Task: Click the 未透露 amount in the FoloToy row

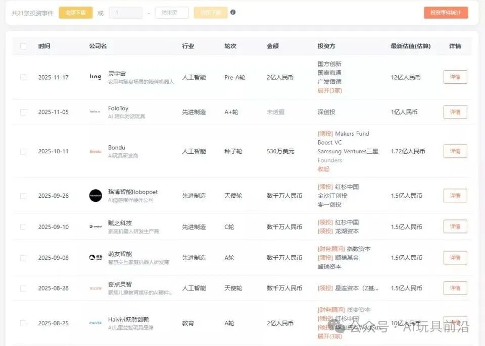Action: [276, 112]
